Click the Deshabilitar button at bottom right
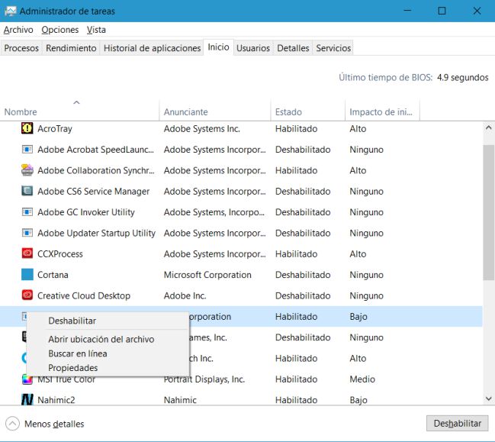The width and height of the screenshot is (495, 442). [457, 424]
